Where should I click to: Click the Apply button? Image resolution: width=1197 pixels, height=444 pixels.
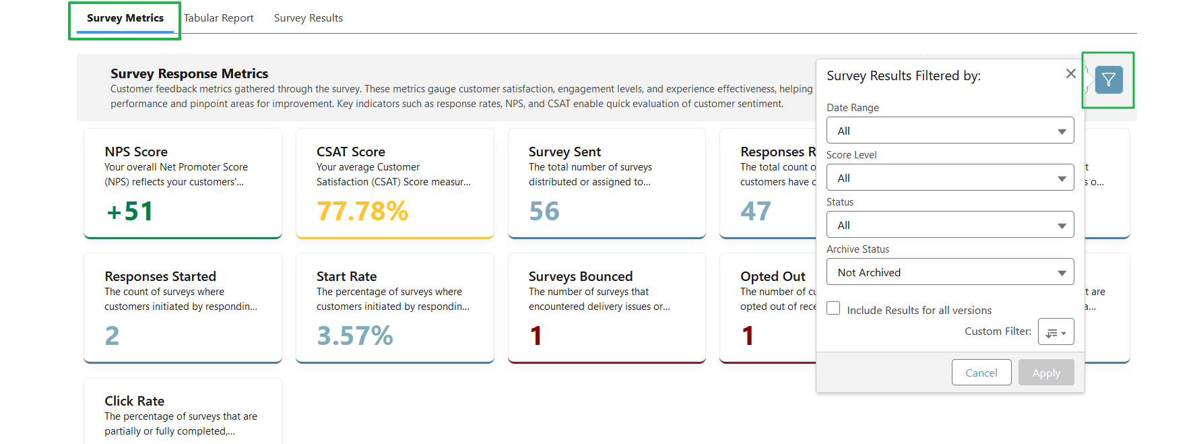(1045, 372)
